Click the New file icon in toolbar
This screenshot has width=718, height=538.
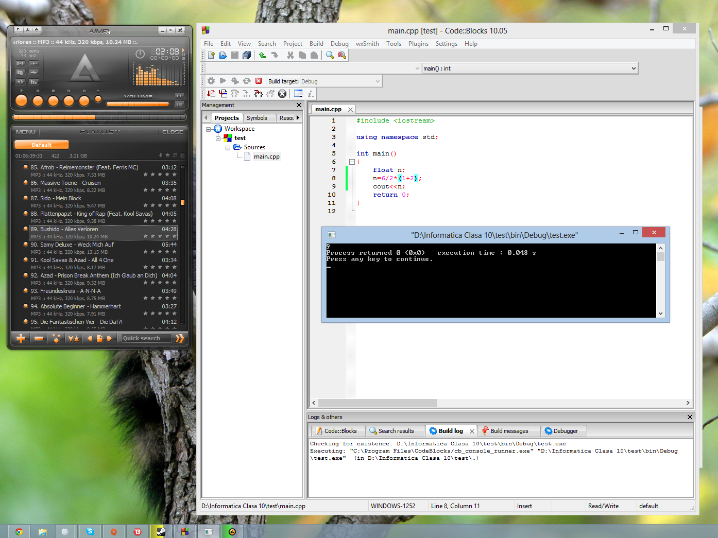pyautogui.click(x=211, y=55)
